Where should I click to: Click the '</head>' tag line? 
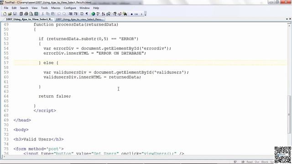coord(22,120)
